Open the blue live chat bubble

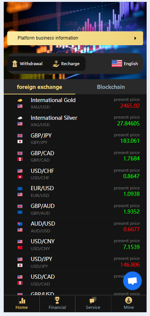click(x=132, y=281)
